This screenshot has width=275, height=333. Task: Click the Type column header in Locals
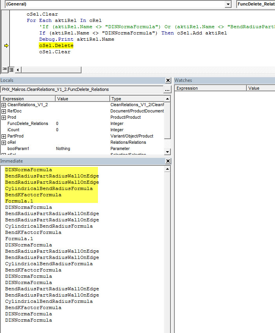[137, 99]
